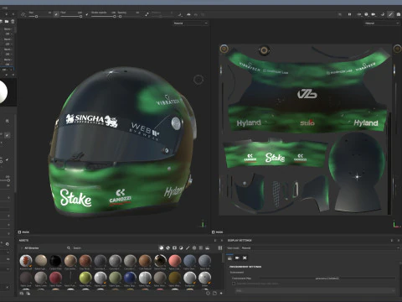The width and height of the screenshot is (402, 302).
Task: Open 3D viewport Material channel dropdown
Action: 190,23
